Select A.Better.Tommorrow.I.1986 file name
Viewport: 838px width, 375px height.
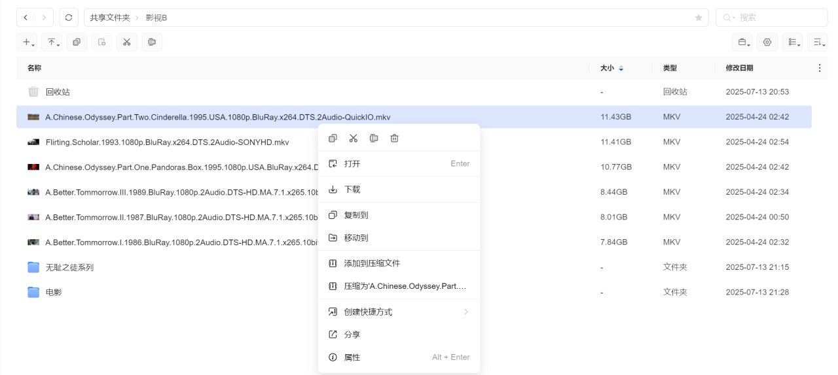tap(181, 242)
